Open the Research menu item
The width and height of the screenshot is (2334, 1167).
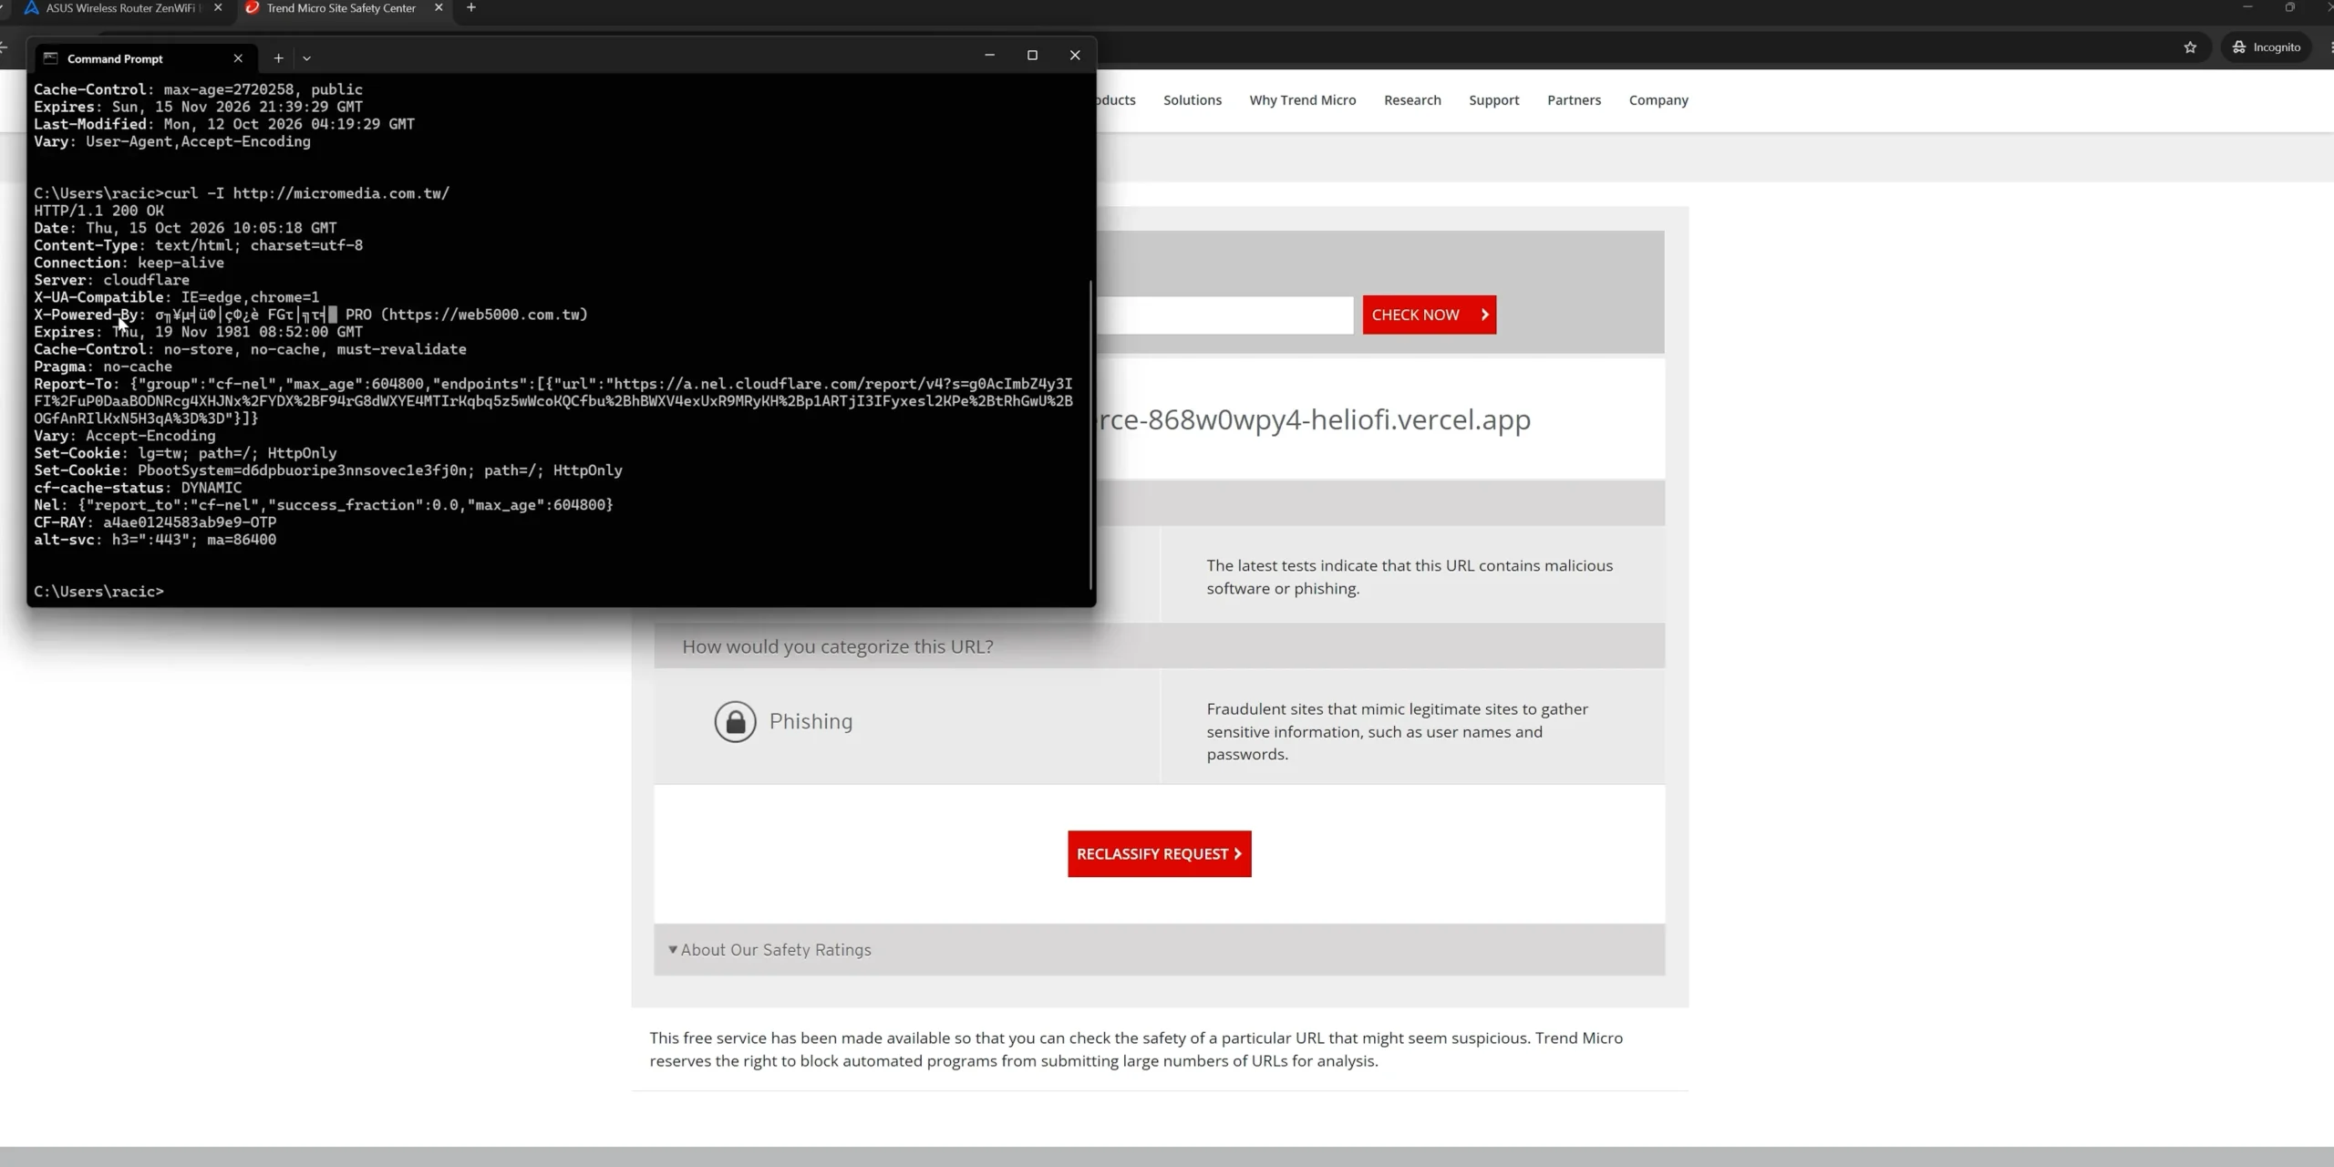point(1411,100)
